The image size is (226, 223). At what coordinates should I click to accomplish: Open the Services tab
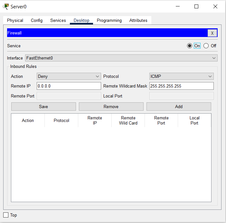(58, 20)
